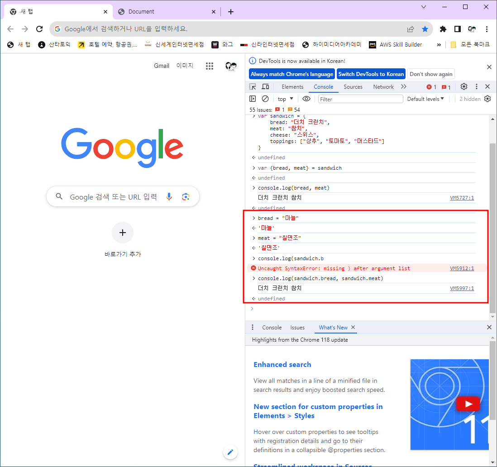Click the Google search box
Image resolution: width=497 pixels, height=467 pixels.
(123, 197)
